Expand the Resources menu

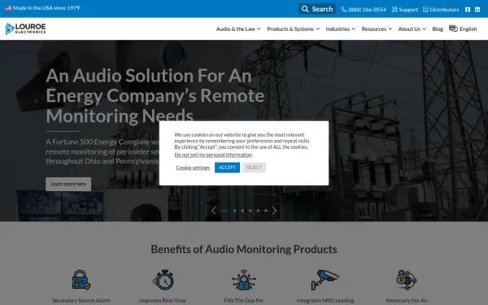click(377, 29)
